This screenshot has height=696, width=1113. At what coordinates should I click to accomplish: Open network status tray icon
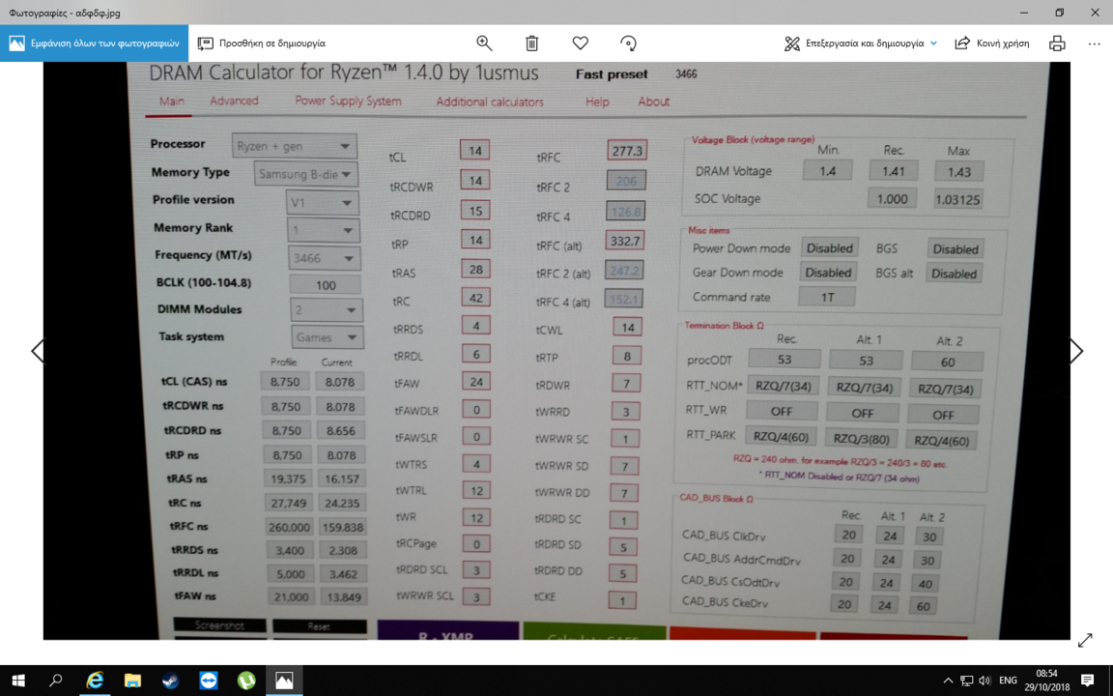click(x=966, y=681)
